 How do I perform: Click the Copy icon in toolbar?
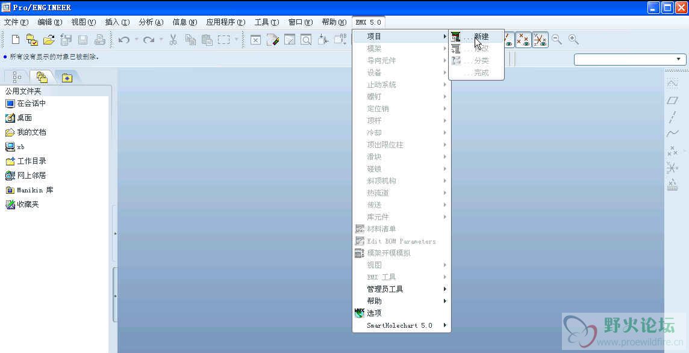190,40
